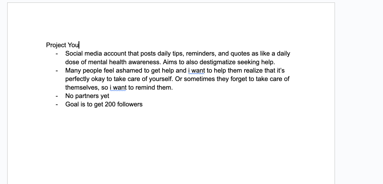The width and height of the screenshot is (383, 184).
Task: Click the bullet dash before "Social media account"
Action: pos(57,54)
